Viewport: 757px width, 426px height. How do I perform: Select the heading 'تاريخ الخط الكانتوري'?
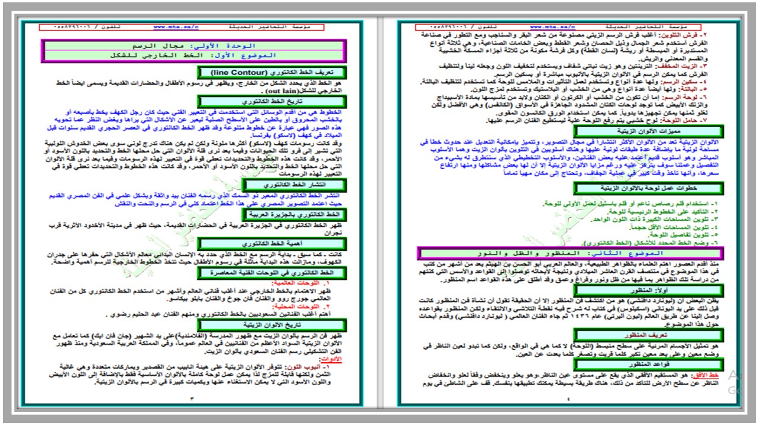(x=271, y=102)
